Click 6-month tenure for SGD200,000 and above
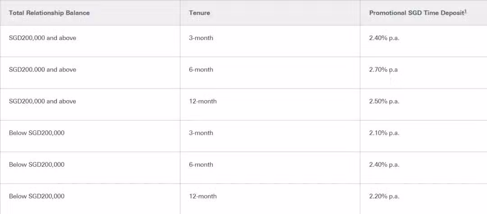Viewport: 487px width, 214px height. pos(201,70)
